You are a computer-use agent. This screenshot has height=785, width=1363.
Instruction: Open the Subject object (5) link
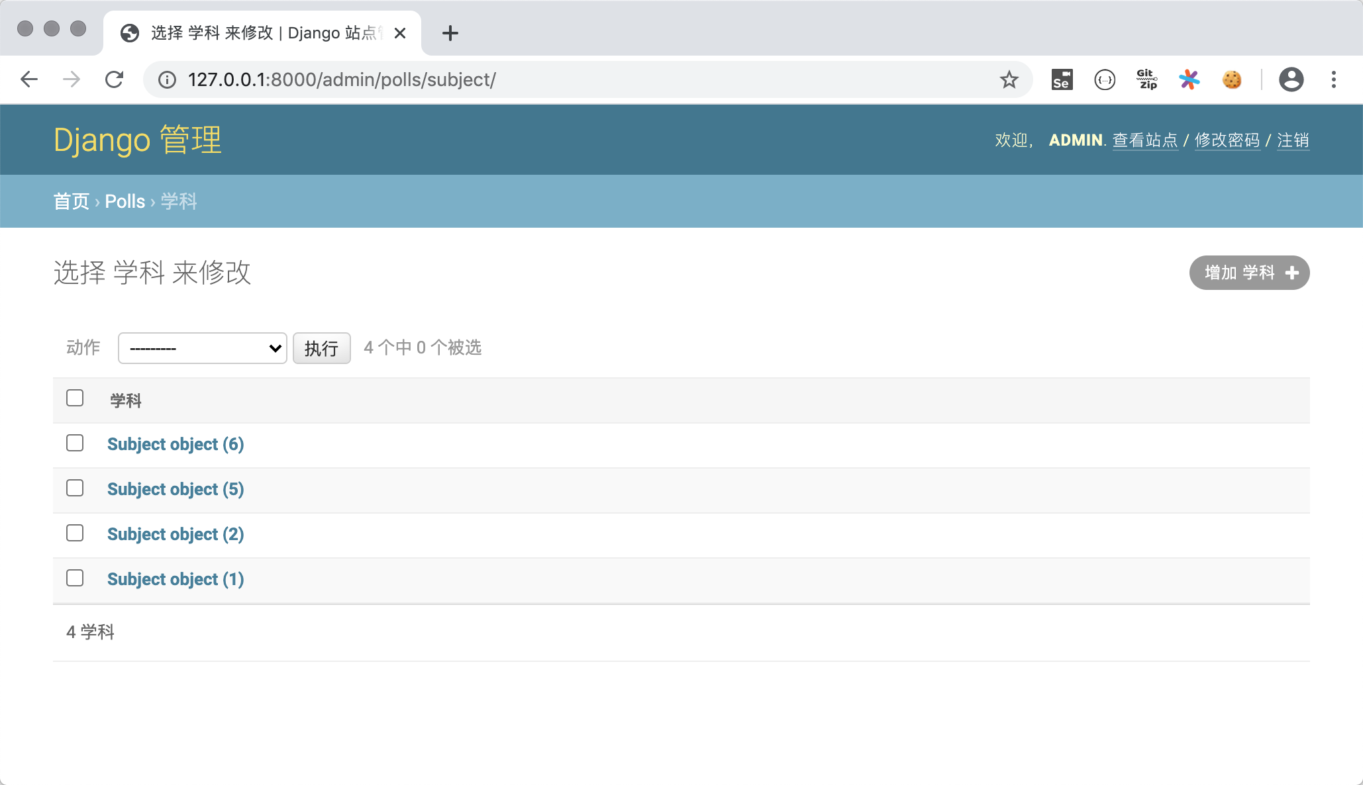[176, 489]
